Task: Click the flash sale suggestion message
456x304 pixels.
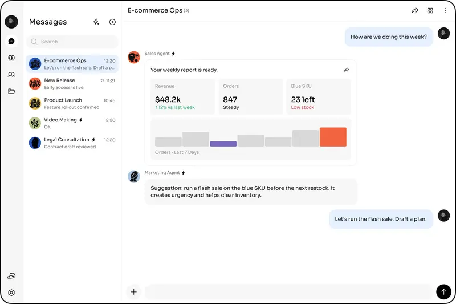Action: click(251, 192)
